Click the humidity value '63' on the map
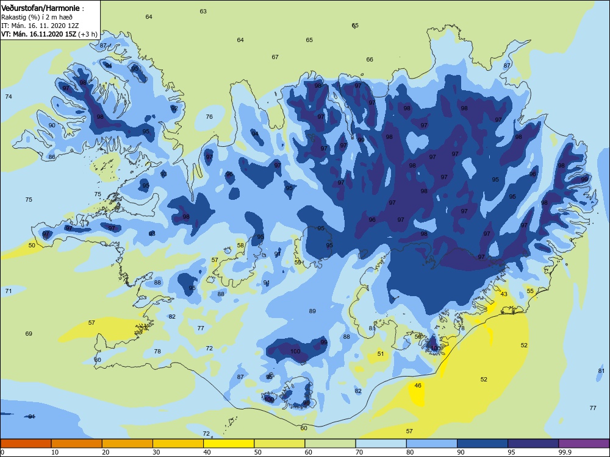Screen dimensions: 610x457 coord(203,11)
